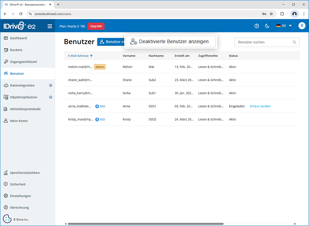This screenshot has height=226, width=309.
Task: Open the help question mark icon
Action: pos(256,26)
